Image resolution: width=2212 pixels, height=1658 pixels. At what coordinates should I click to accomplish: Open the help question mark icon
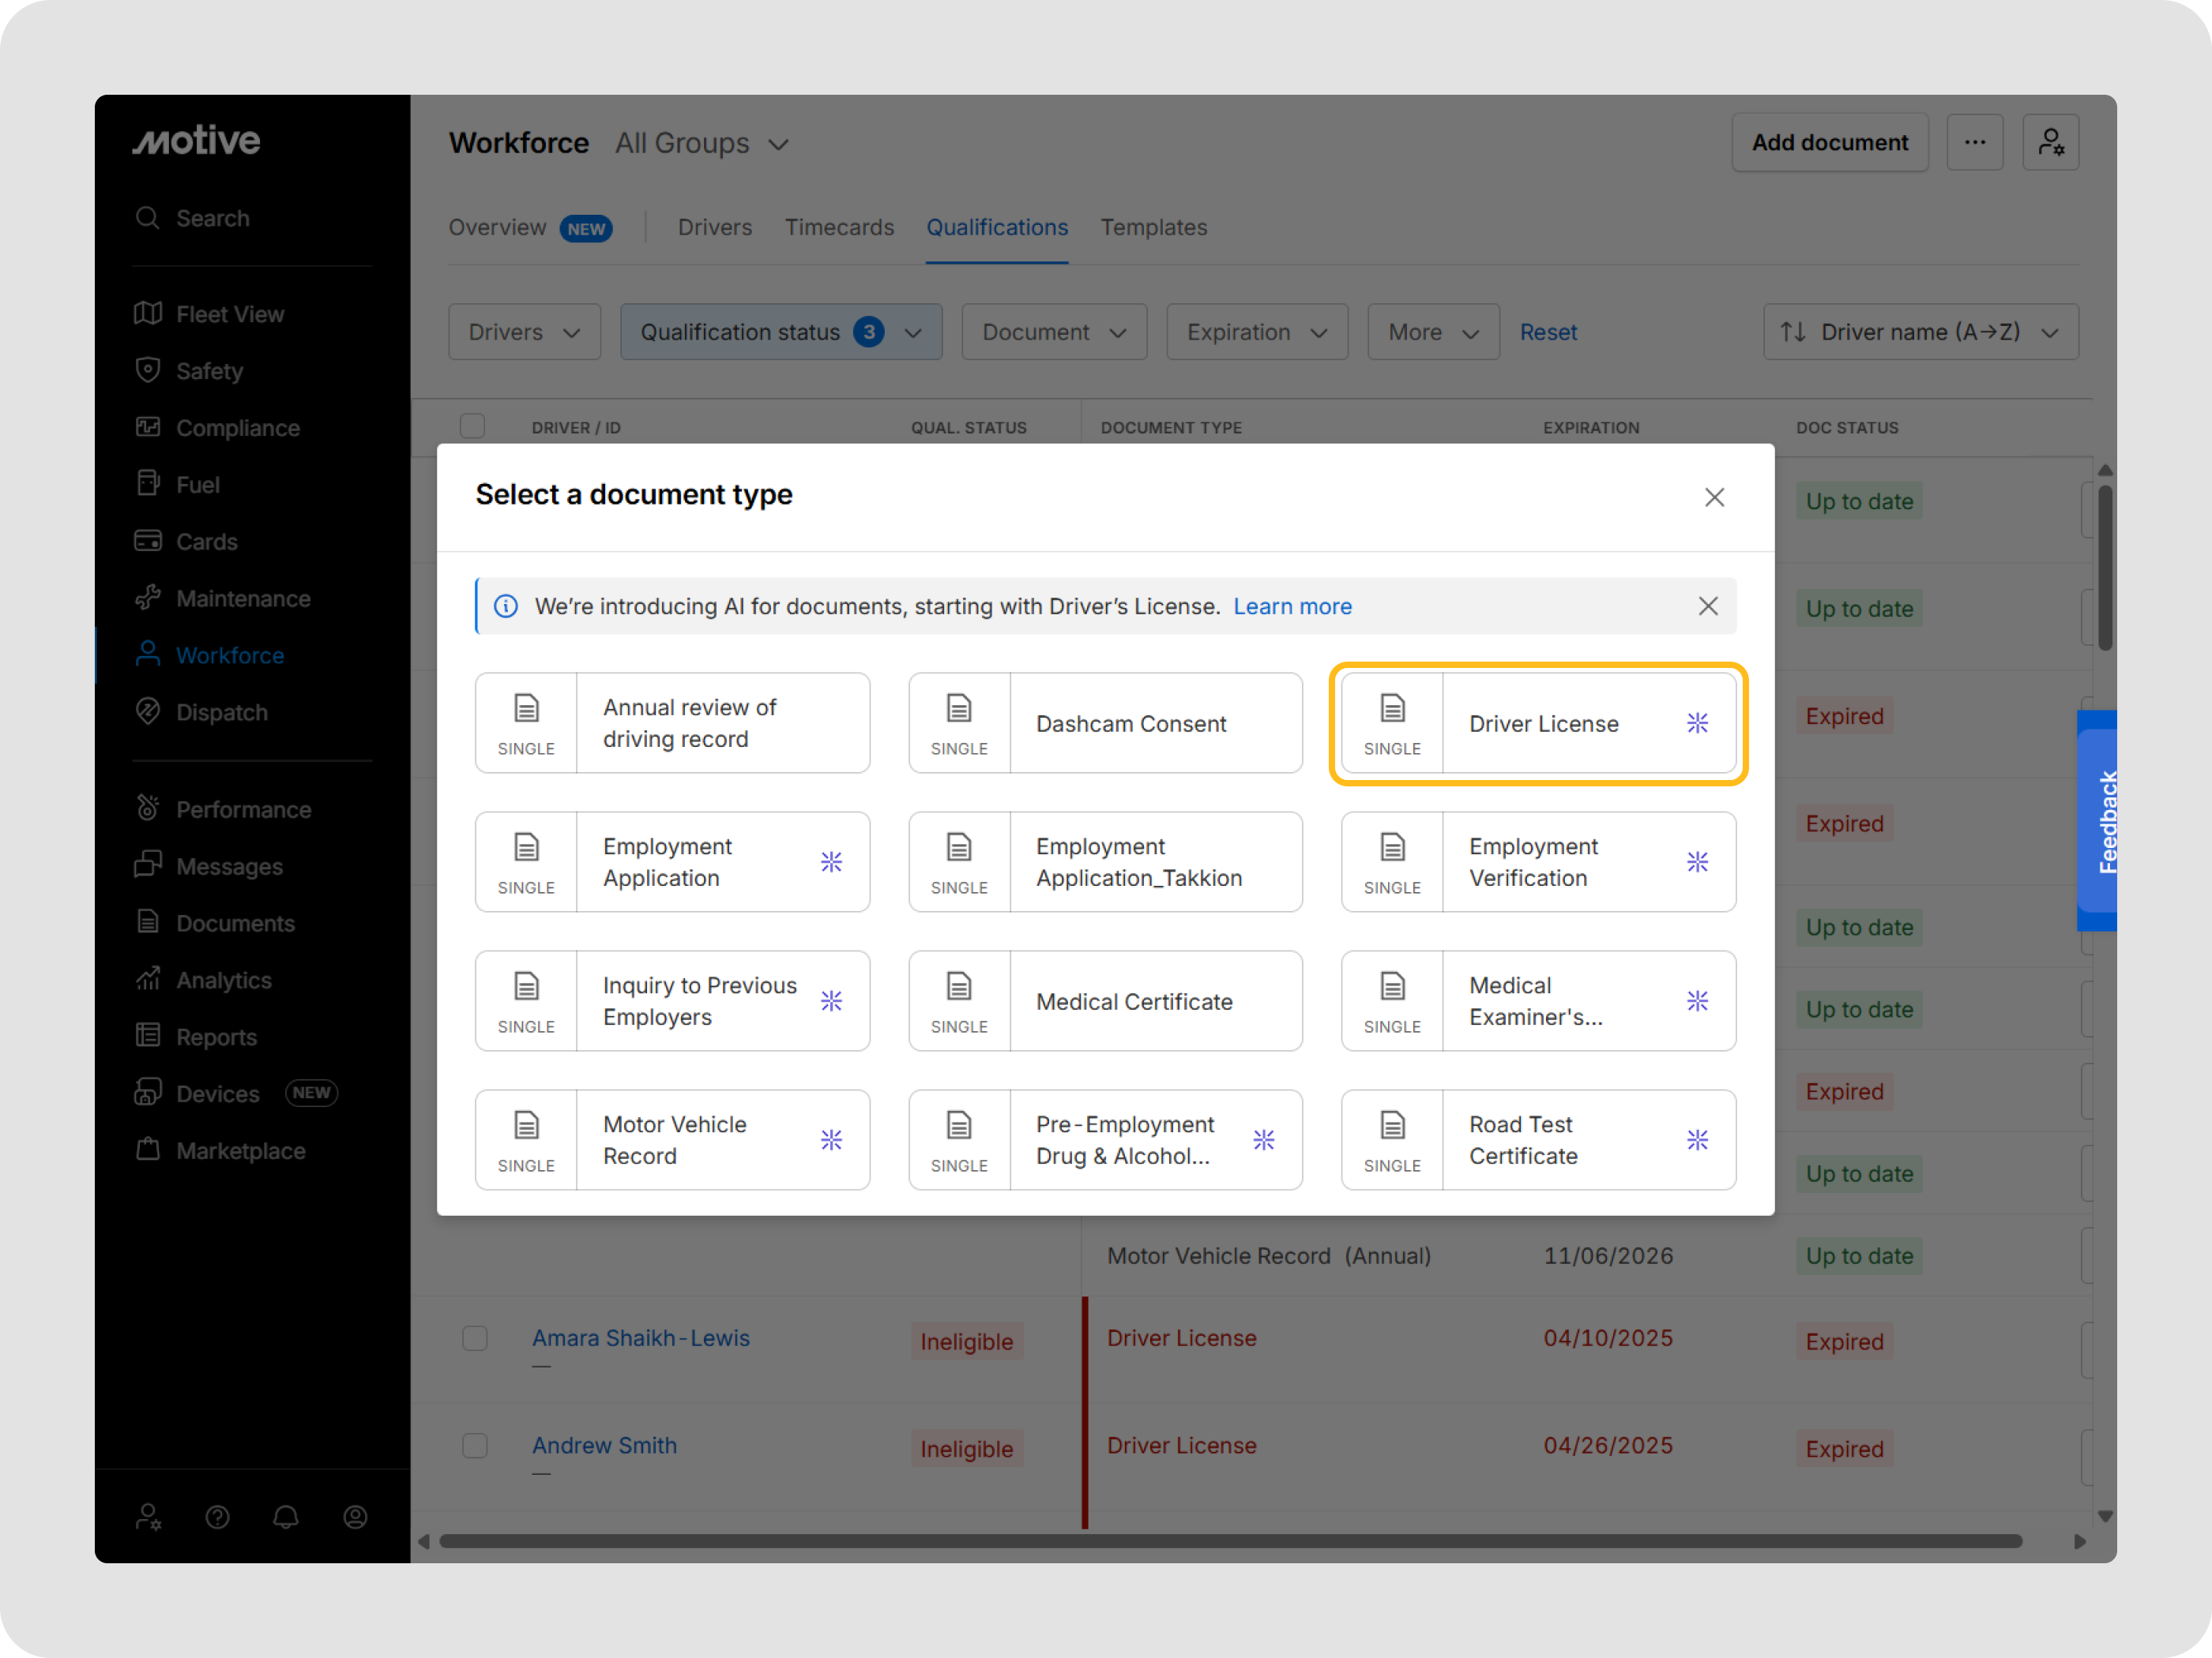[x=217, y=1517]
